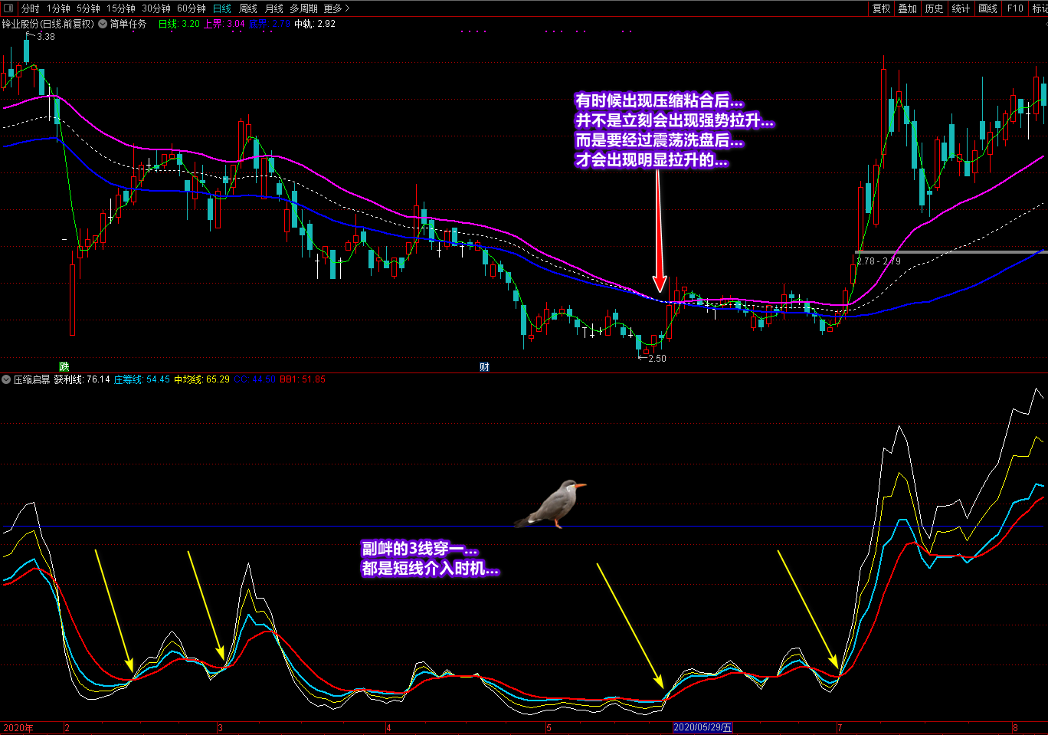Click the bird image on the indicator chart
The image size is (1048, 735).
tap(551, 504)
